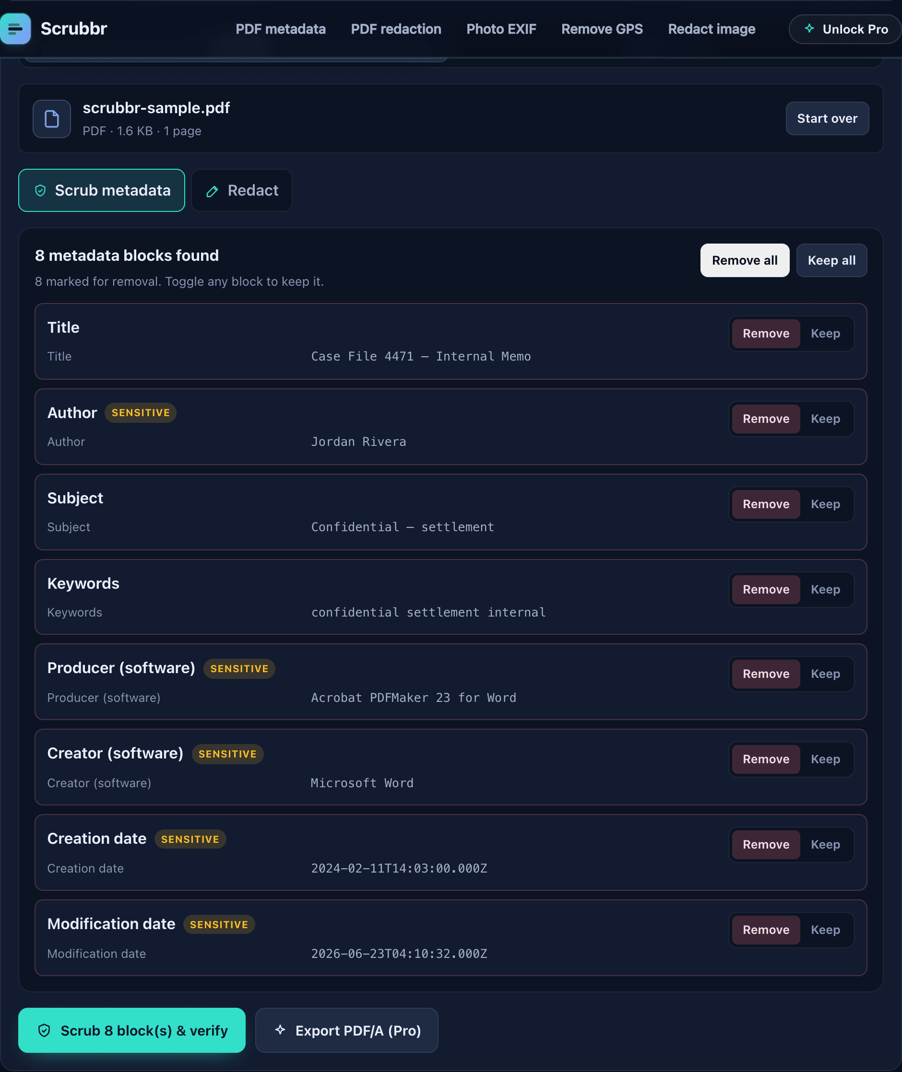Click the PDF file icon beside scrubbr-sample.pdf
The height and width of the screenshot is (1072, 902).
tap(52, 118)
